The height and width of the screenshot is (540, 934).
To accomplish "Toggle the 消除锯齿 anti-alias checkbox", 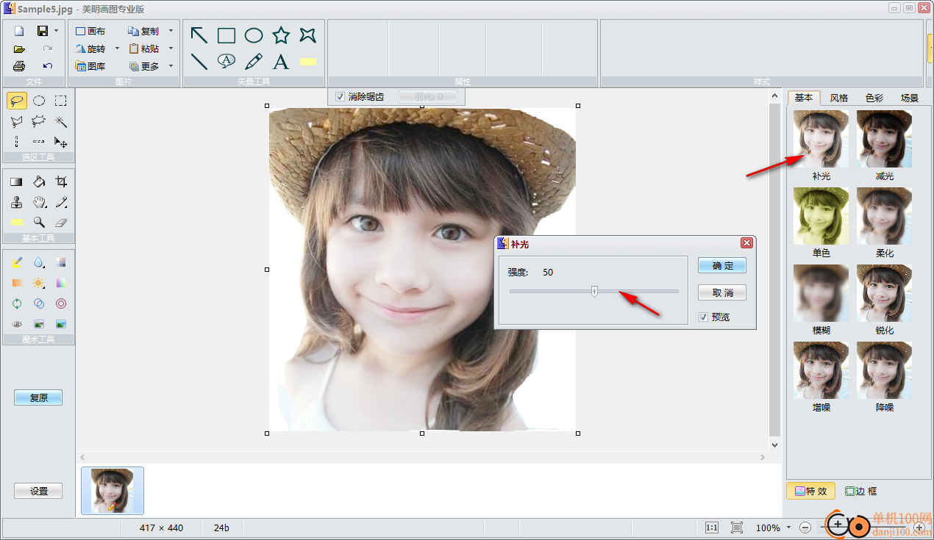I will (x=340, y=96).
